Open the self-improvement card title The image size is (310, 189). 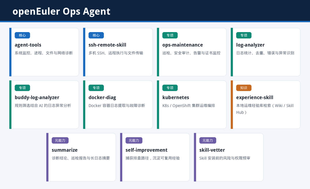point(146,150)
